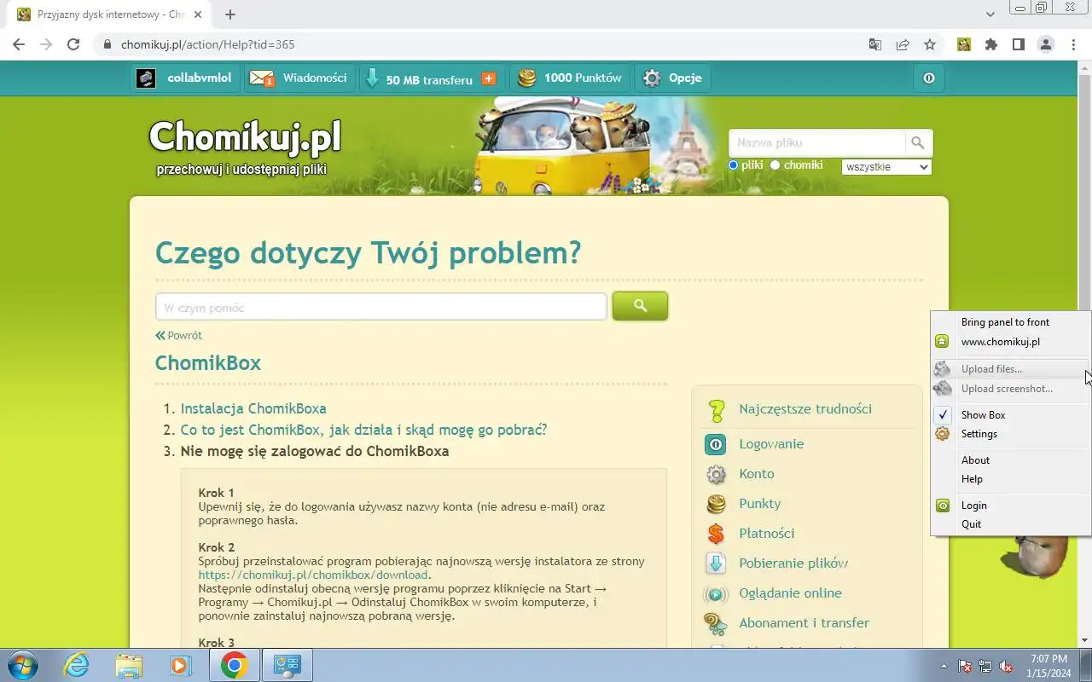Open Co to jest ChomikBox link

363,430
